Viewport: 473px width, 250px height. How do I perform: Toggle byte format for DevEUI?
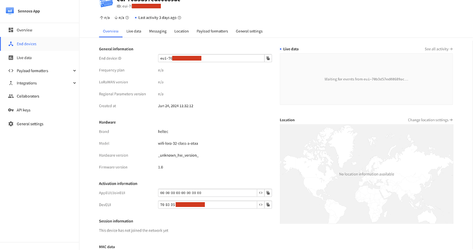pyautogui.click(x=261, y=205)
